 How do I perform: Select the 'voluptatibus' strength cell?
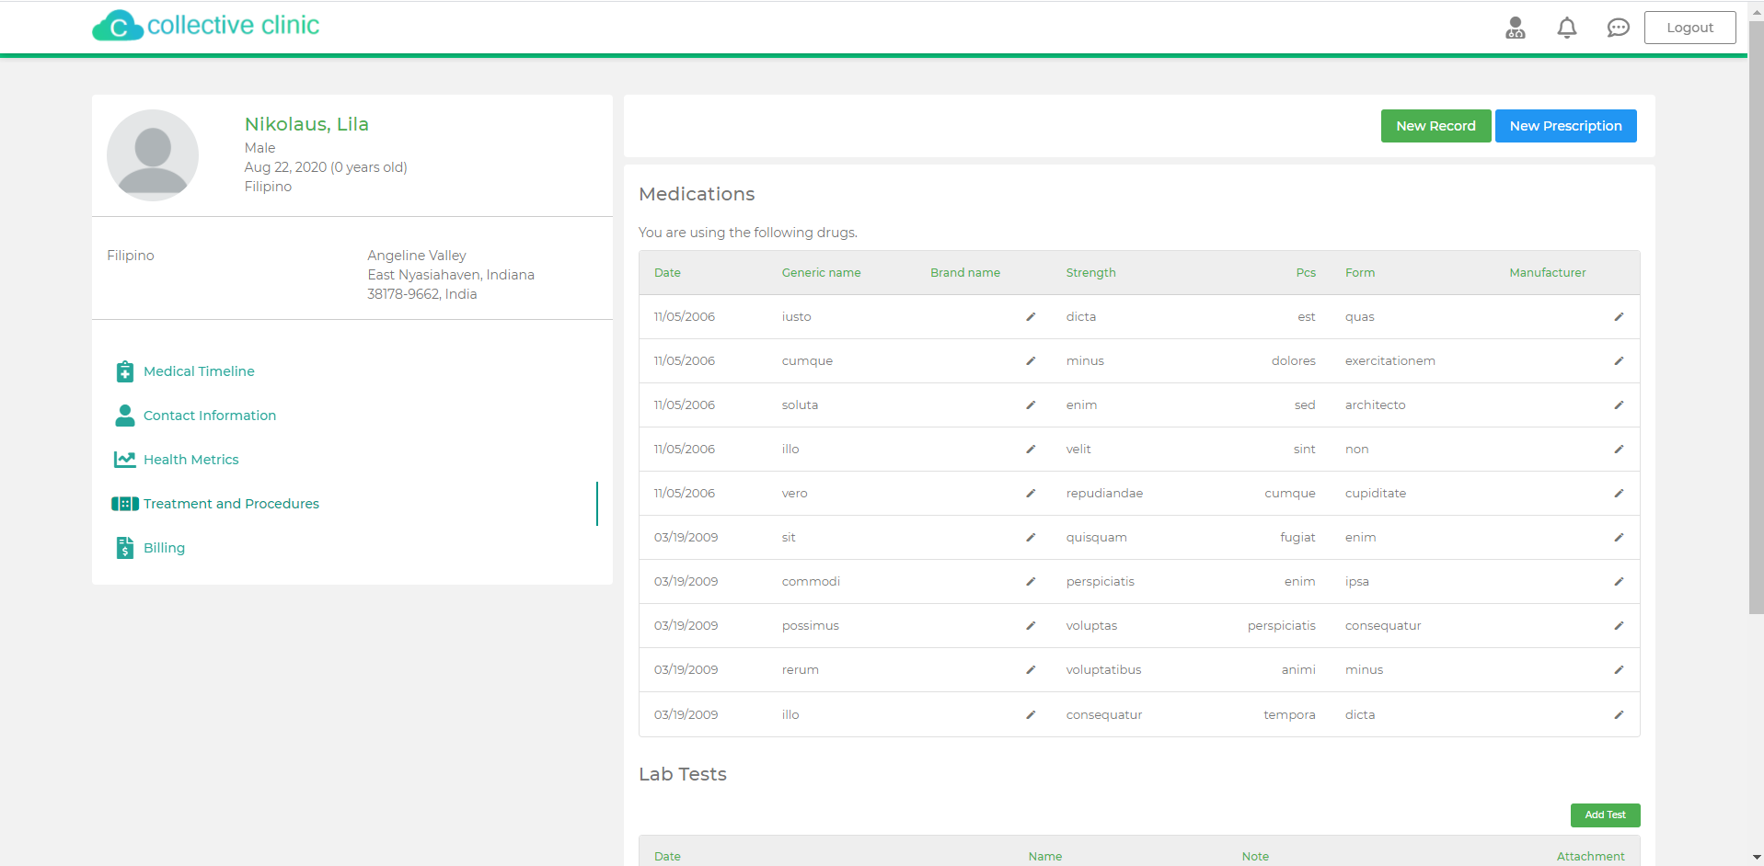pyautogui.click(x=1103, y=670)
